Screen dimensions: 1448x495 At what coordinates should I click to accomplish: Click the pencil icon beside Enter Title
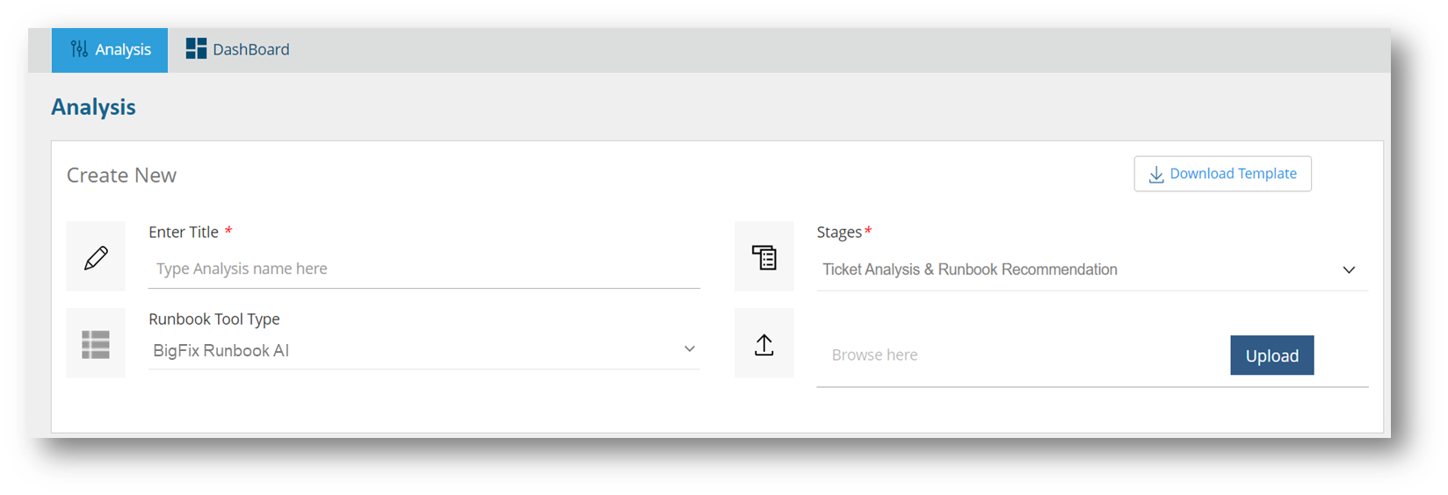pos(96,257)
